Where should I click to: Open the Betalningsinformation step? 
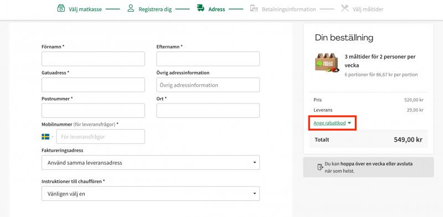(x=289, y=9)
